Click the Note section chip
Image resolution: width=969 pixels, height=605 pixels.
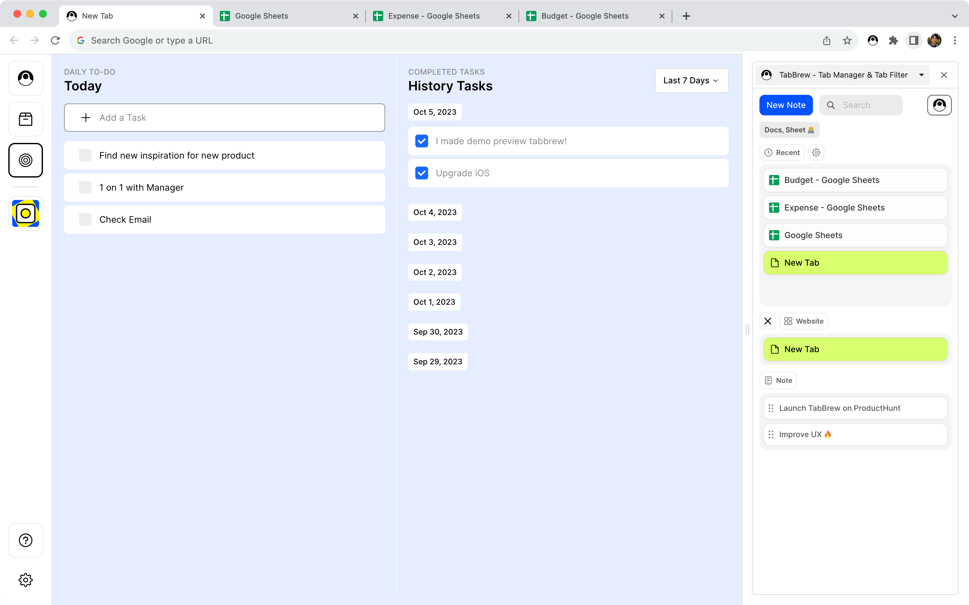click(x=778, y=380)
